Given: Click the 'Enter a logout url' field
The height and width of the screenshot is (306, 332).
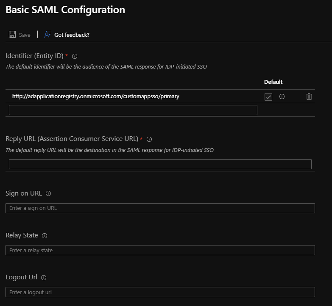Looking at the screenshot, I should point(160,292).
